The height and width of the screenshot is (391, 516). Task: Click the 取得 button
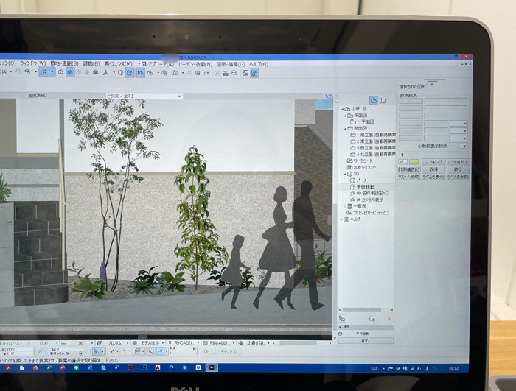point(433,169)
